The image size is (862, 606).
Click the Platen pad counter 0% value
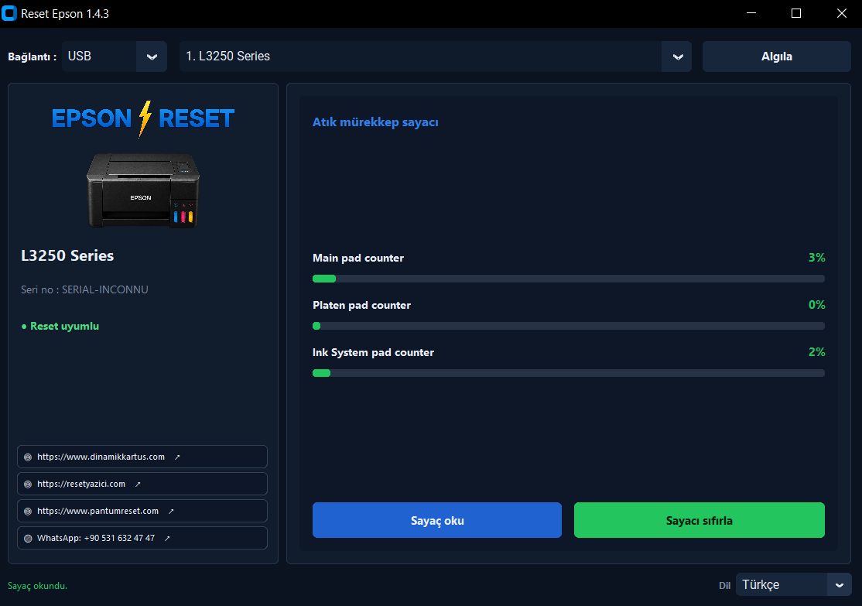tap(816, 305)
